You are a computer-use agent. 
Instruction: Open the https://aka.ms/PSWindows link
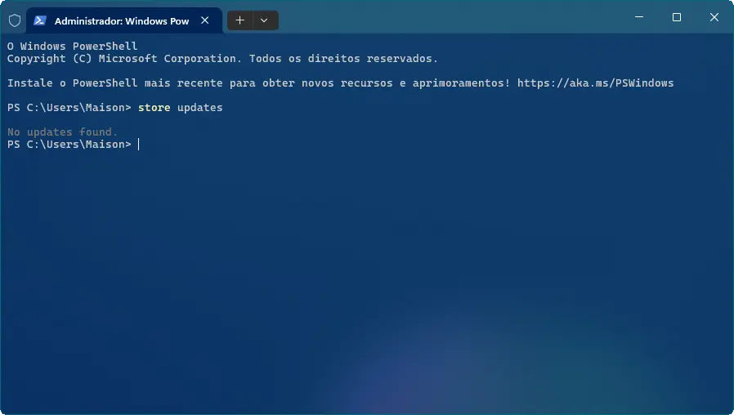(x=595, y=83)
